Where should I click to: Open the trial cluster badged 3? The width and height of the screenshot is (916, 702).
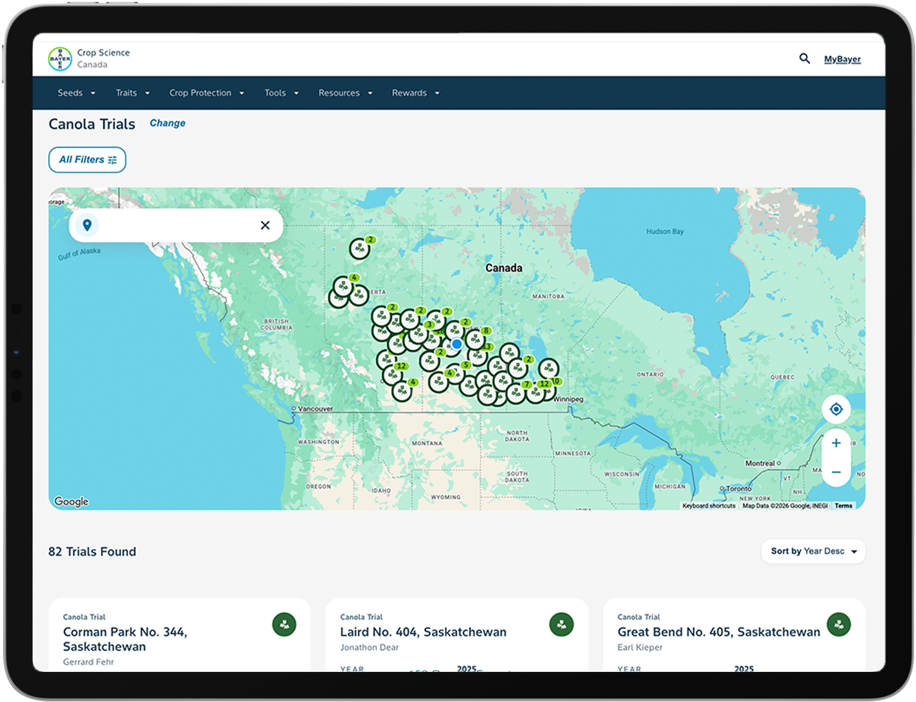[419, 334]
